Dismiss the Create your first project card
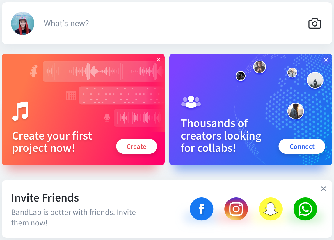This screenshot has width=334, height=240. click(159, 60)
